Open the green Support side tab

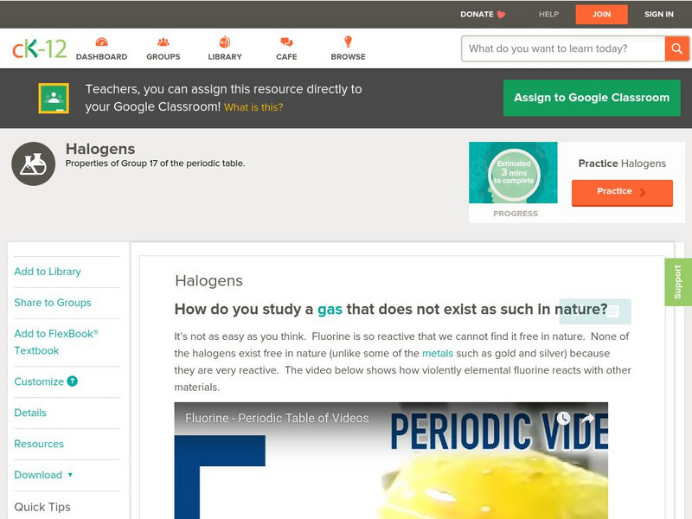pos(678,282)
